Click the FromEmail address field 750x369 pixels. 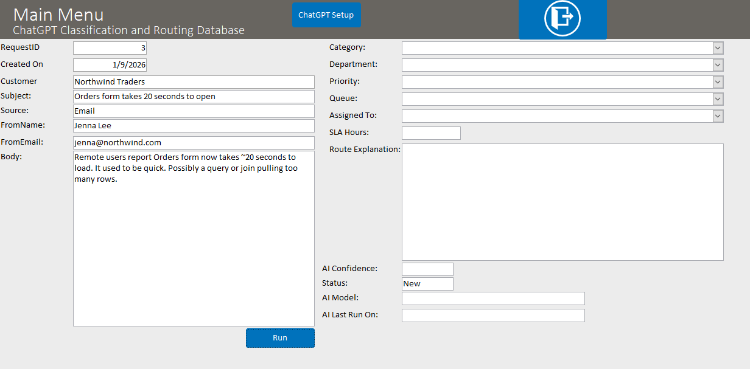coord(194,143)
